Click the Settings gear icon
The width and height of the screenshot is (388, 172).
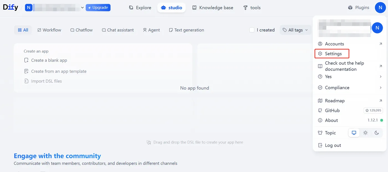click(320, 54)
